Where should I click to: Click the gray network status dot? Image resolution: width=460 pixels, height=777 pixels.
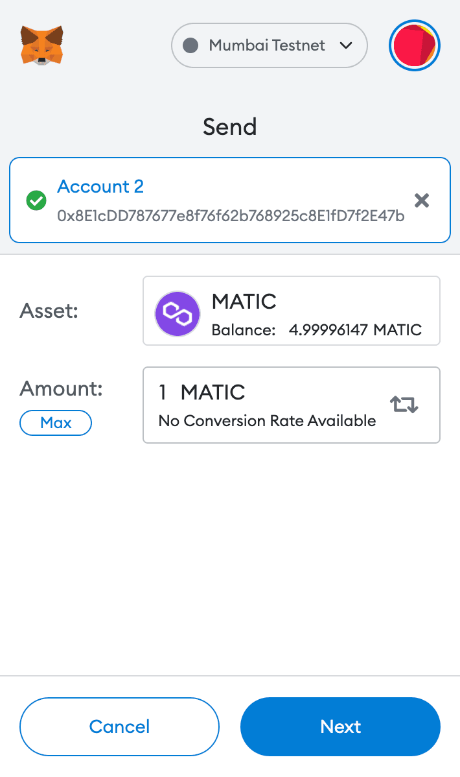pyautogui.click(x=191, y=45)
